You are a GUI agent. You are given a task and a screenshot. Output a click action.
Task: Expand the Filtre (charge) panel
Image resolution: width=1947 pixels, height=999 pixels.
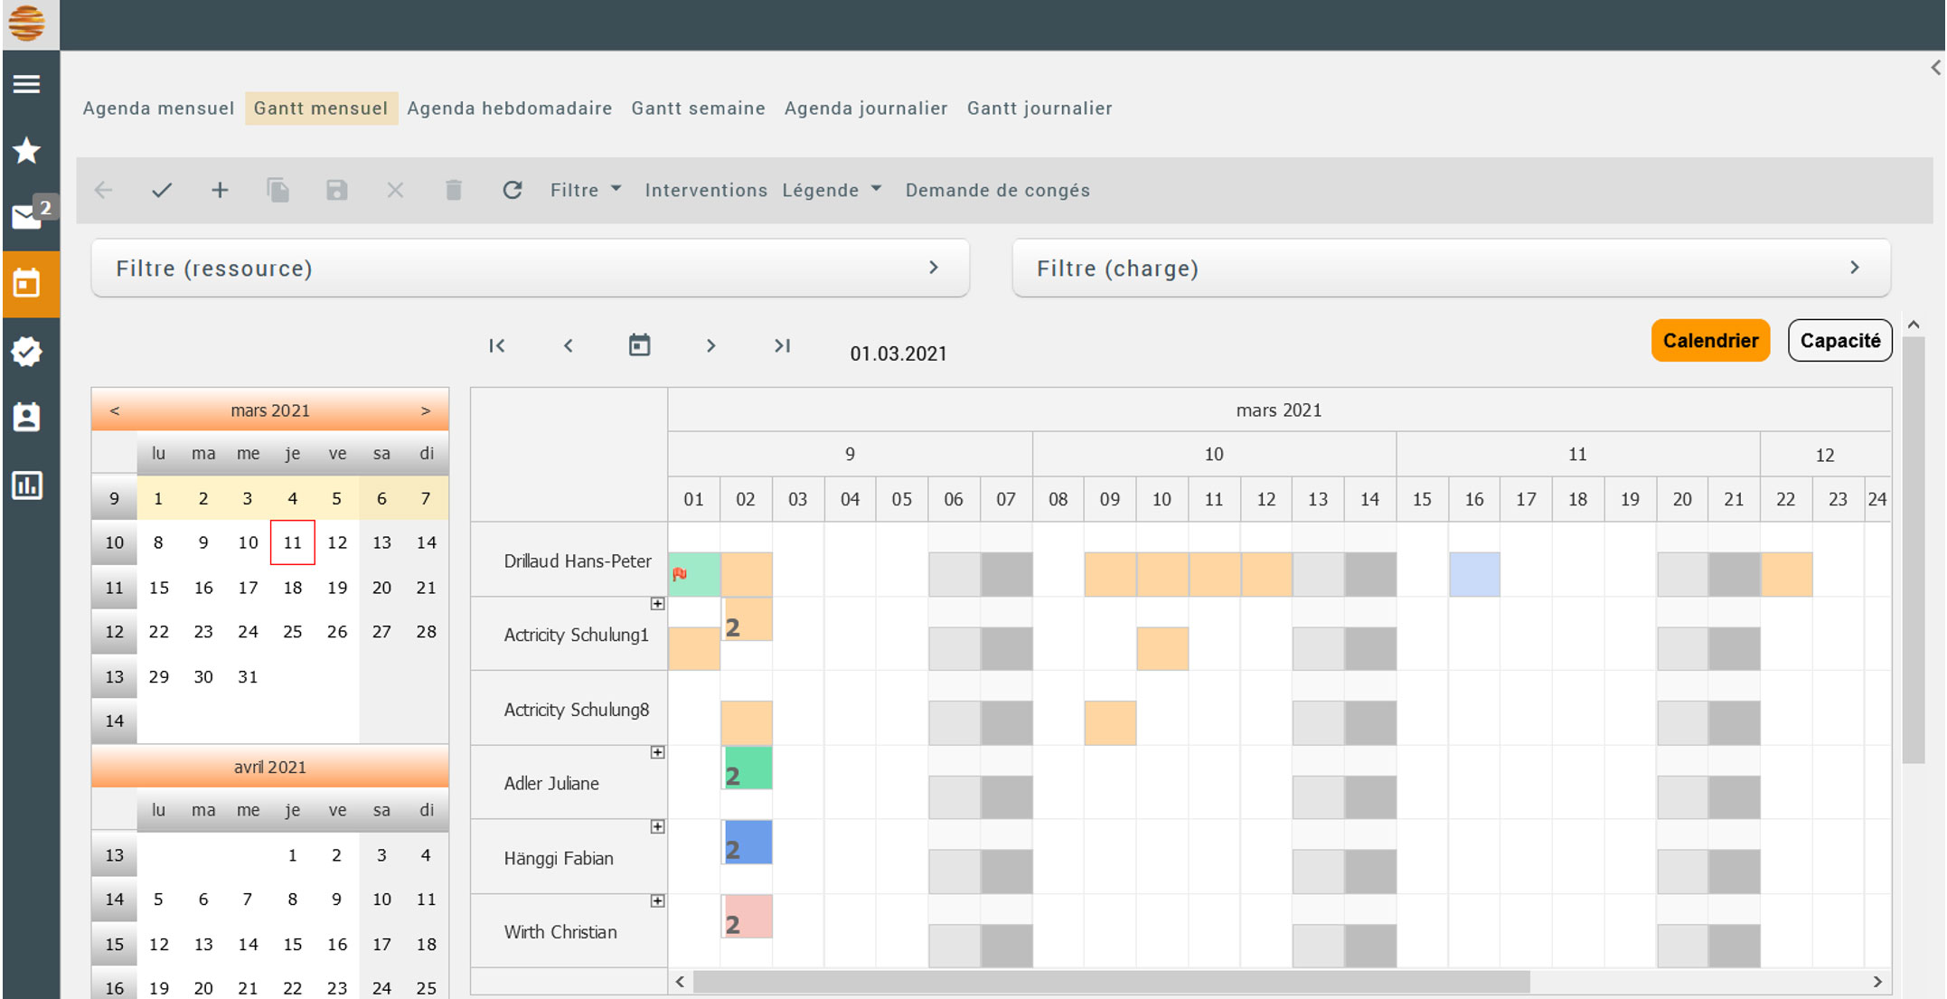click(1452, 269)
